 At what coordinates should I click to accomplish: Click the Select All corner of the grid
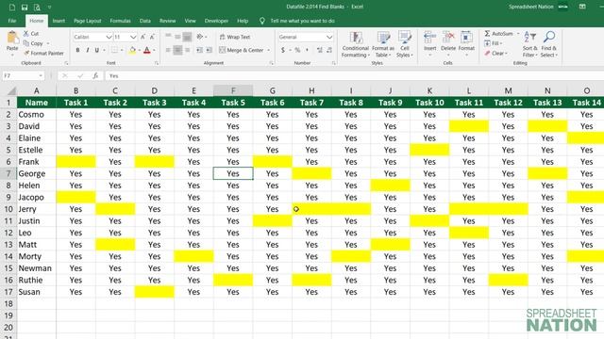(12, 90)
